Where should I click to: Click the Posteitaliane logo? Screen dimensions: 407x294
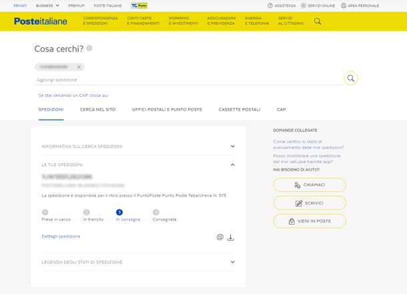(41, 21)
